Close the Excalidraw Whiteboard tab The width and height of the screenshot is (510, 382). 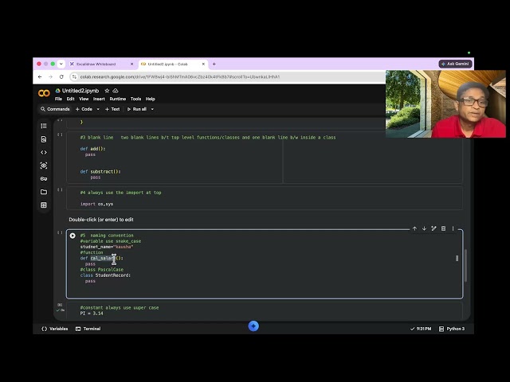point(131,64)
